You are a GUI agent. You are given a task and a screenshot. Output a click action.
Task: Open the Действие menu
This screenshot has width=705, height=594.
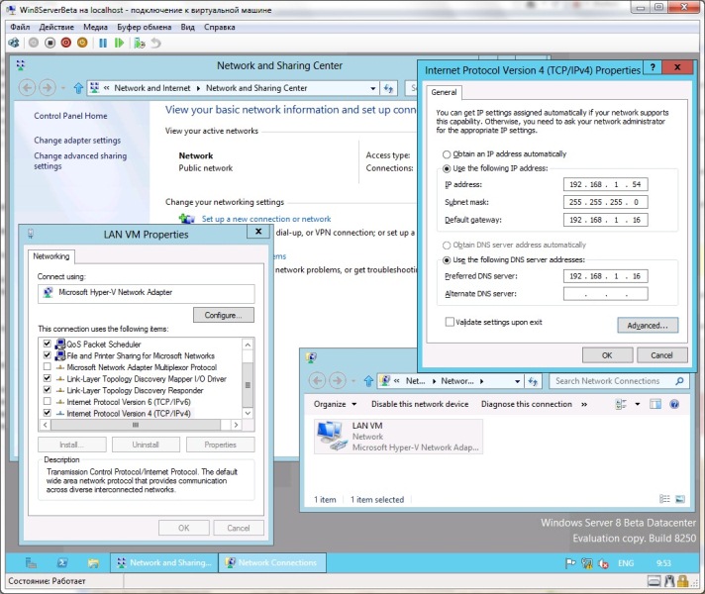point(55,27)
